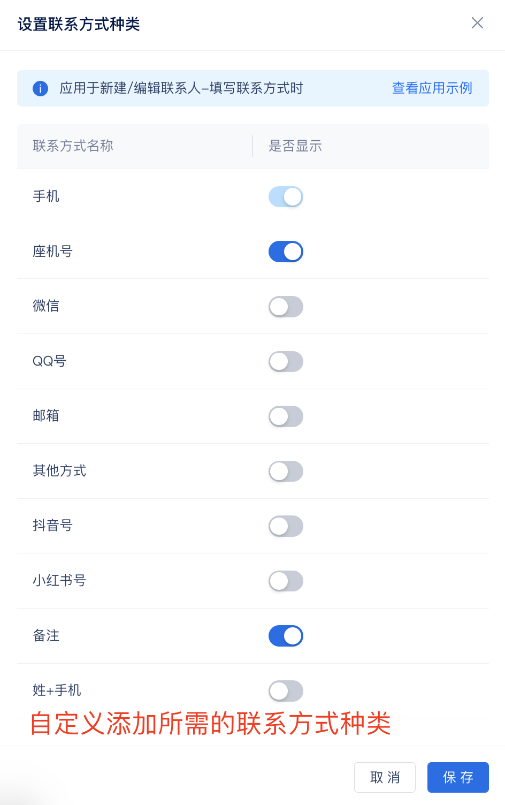Screen dimensions: 505x805
Task: Click the 是否显示 column header
Action: [x=295, y=146]
